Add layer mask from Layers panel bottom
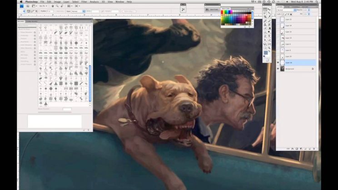 [x=297, y=149]
